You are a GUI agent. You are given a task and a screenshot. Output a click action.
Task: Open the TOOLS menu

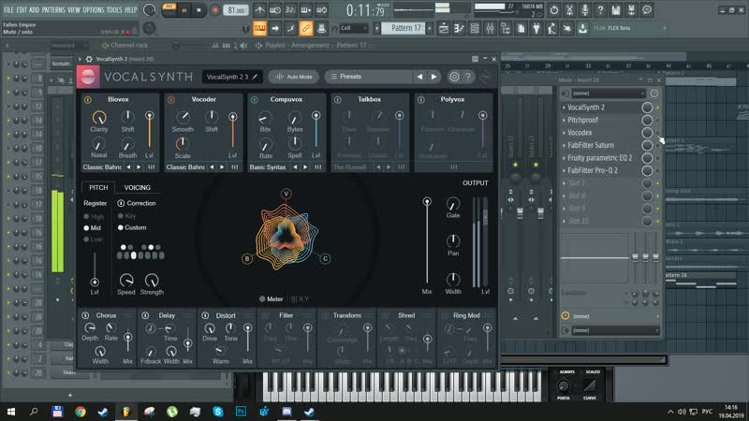[x=114, y=9]
